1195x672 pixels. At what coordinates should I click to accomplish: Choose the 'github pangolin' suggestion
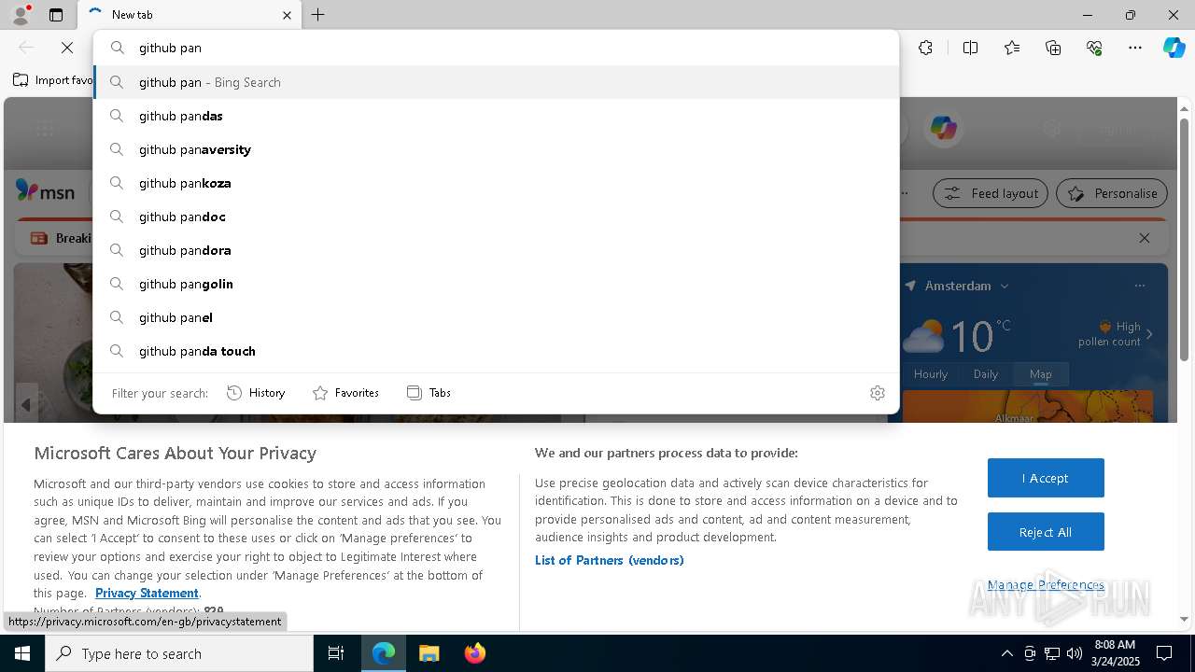pyautogui.click(x=496, y=284)
